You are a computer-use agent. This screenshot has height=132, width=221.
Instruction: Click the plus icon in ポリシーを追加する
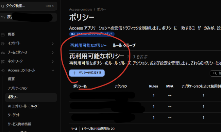(x=74, y=73)
